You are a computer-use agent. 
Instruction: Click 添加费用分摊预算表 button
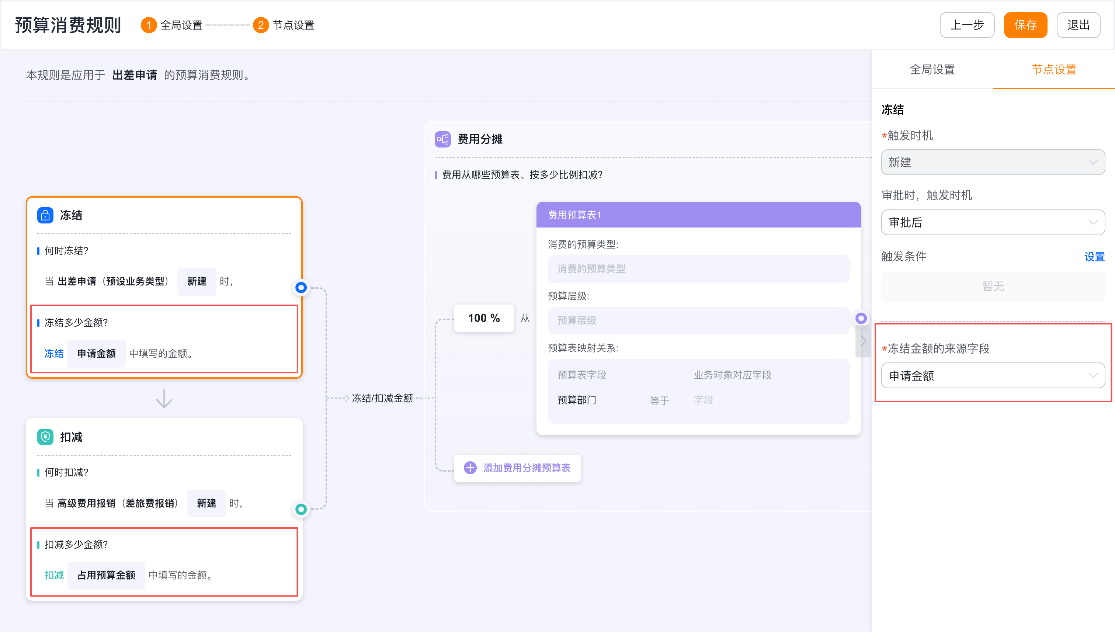pyautogui.click(x=517, y=468)
